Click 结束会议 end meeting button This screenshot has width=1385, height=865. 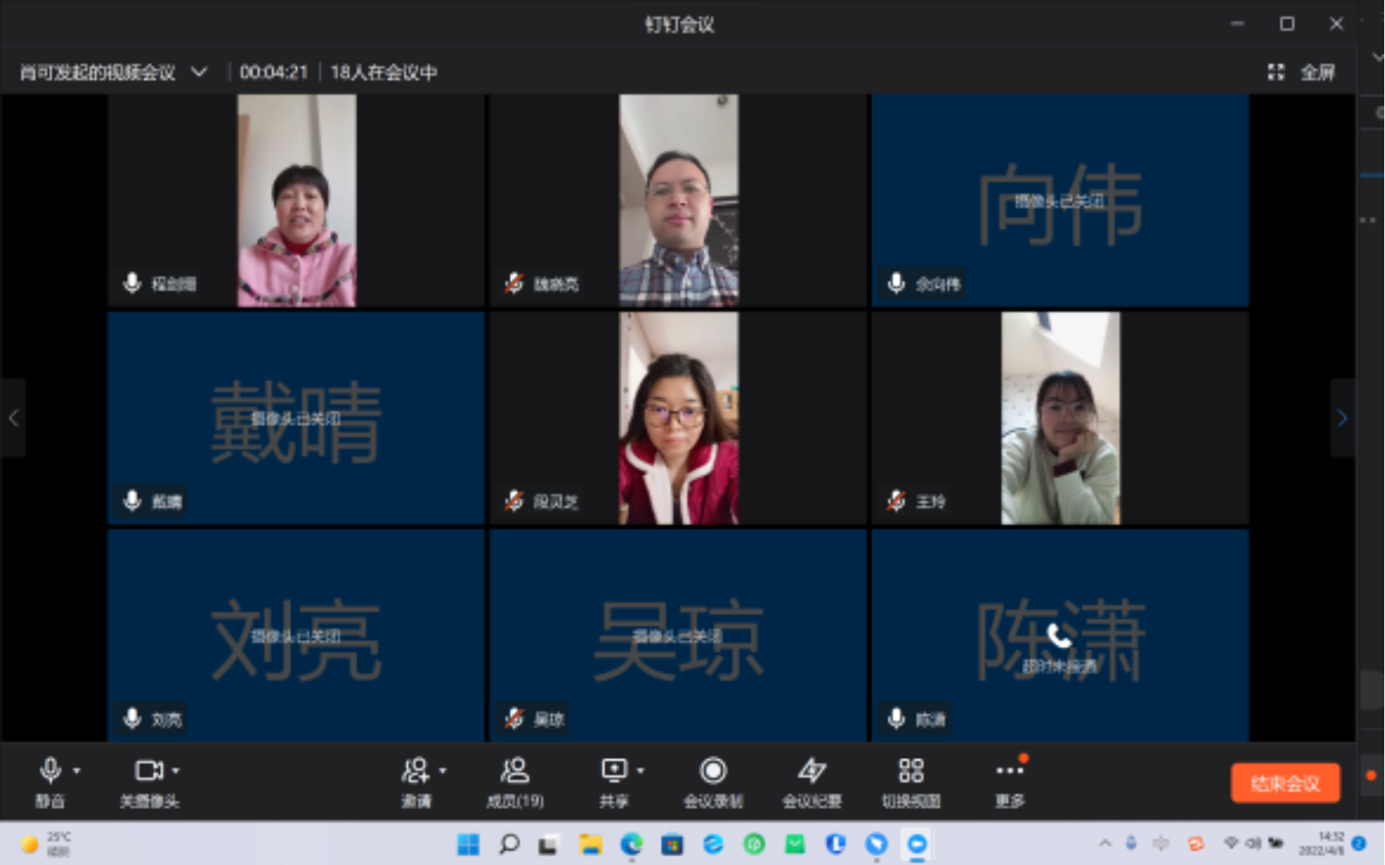[x=1285, y=783]
